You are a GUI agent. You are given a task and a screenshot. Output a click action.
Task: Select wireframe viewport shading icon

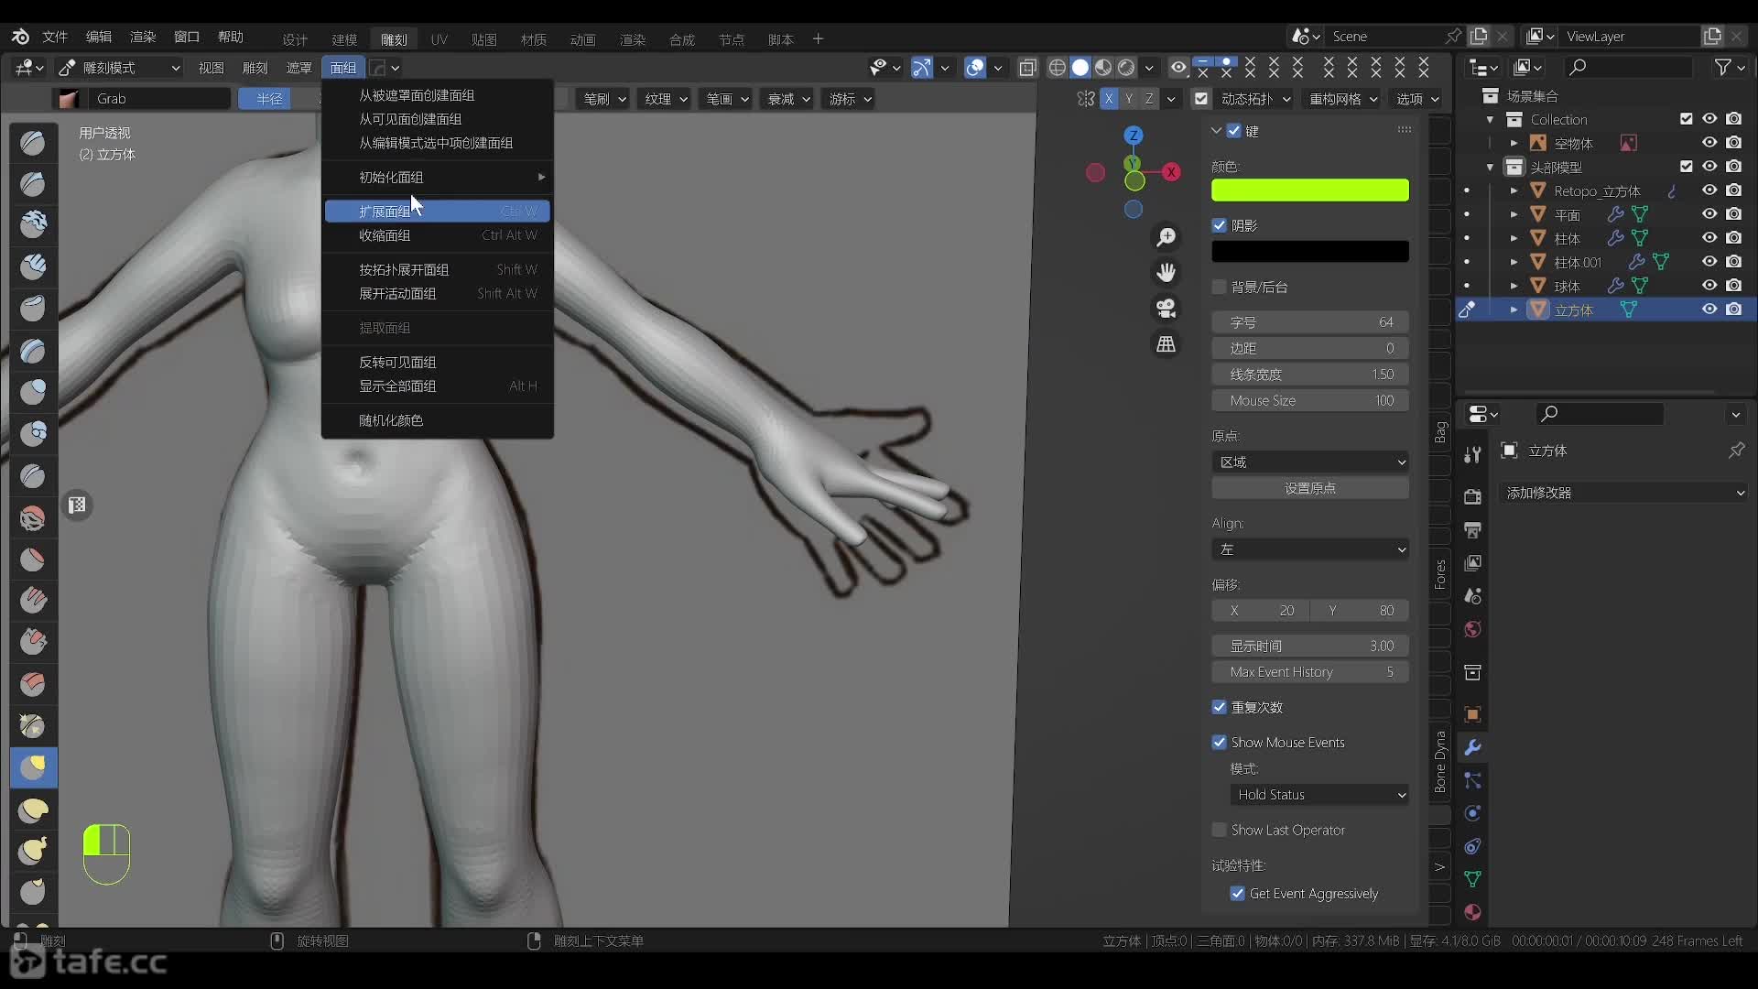tap(1058, 68)
